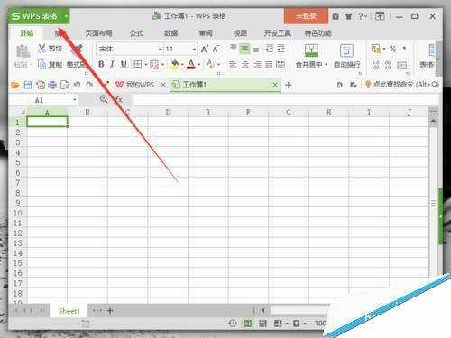The height and width of the screenshot is (338, 451).
Task: Click the orange 未登录 login button
Action: (x=306, y=16)
